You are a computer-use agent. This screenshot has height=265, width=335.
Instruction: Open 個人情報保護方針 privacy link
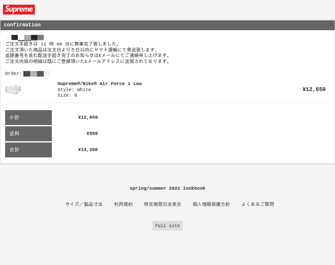click(x=211, y=204)
